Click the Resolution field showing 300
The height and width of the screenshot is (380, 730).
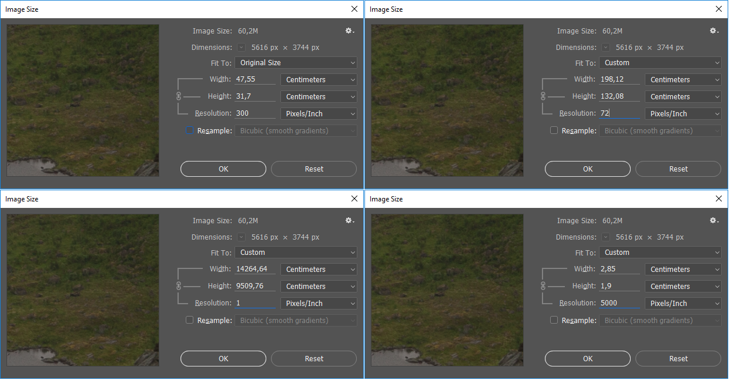255,113
